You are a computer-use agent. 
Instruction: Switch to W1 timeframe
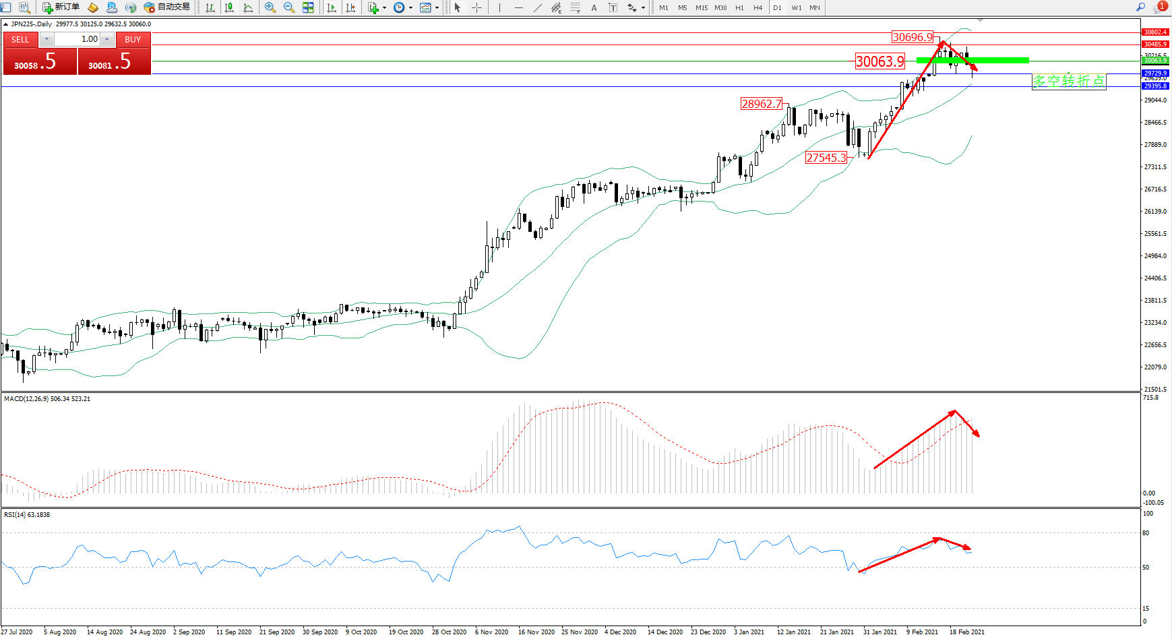pyautogui.click(x=796, y=8)
